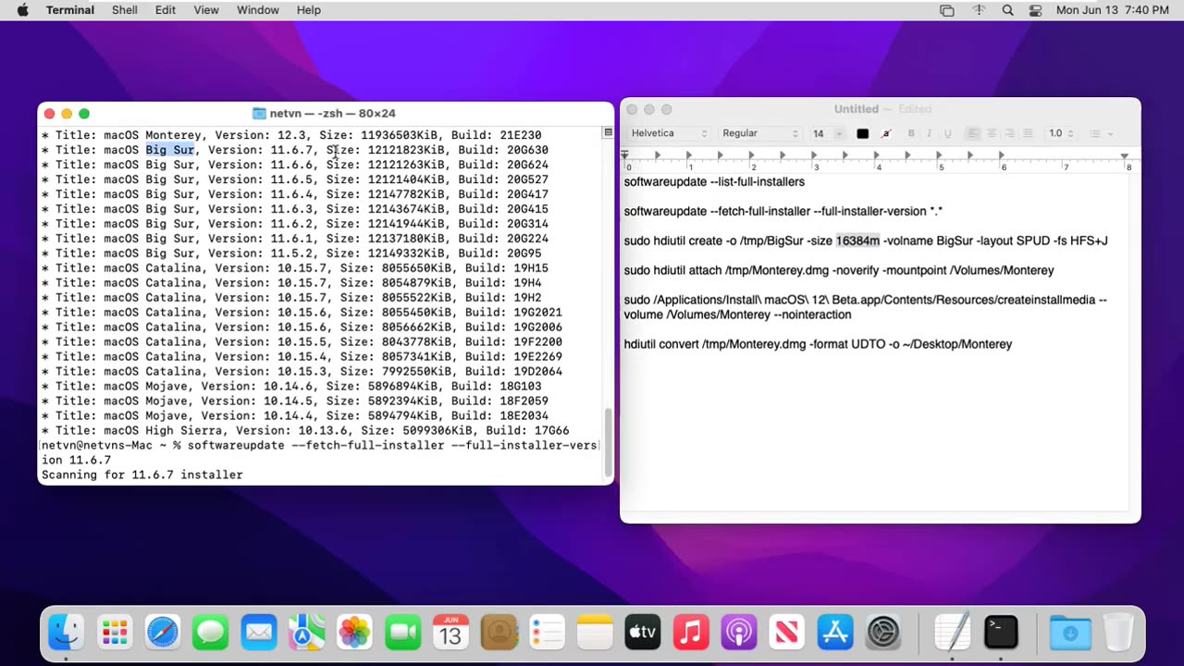Open Finder from the Dock
1184x666 pixels.
[67, 633]
